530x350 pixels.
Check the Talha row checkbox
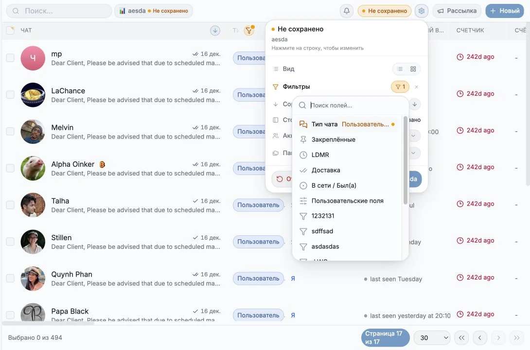pos(11,205)
